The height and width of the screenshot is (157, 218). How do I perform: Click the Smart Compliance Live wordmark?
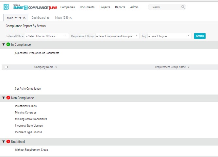tap(35, 7)
